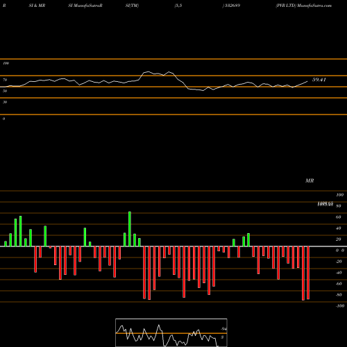Click the RSI line peak above the 70 level

(x=148, y=71)
